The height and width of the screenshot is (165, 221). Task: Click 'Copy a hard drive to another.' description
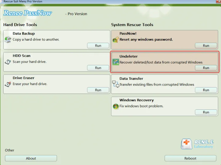coord(36,40)
